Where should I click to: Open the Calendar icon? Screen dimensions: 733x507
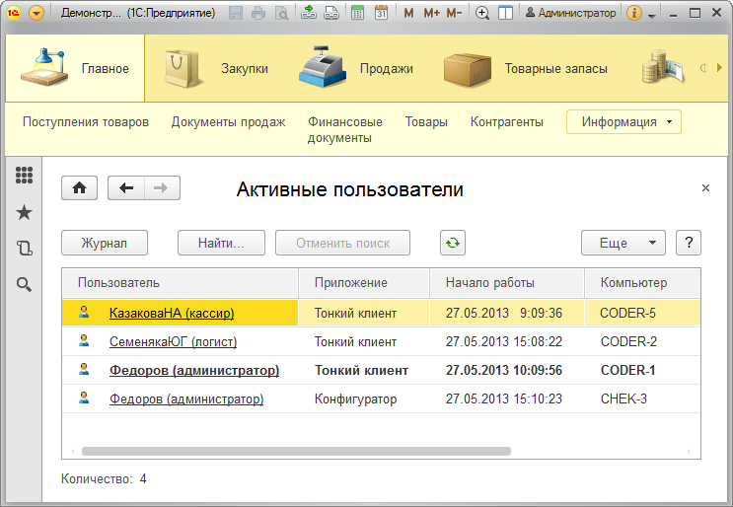(382, 13)
